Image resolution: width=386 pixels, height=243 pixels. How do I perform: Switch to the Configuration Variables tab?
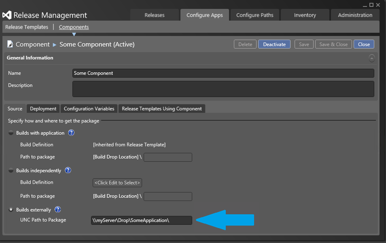89,109
